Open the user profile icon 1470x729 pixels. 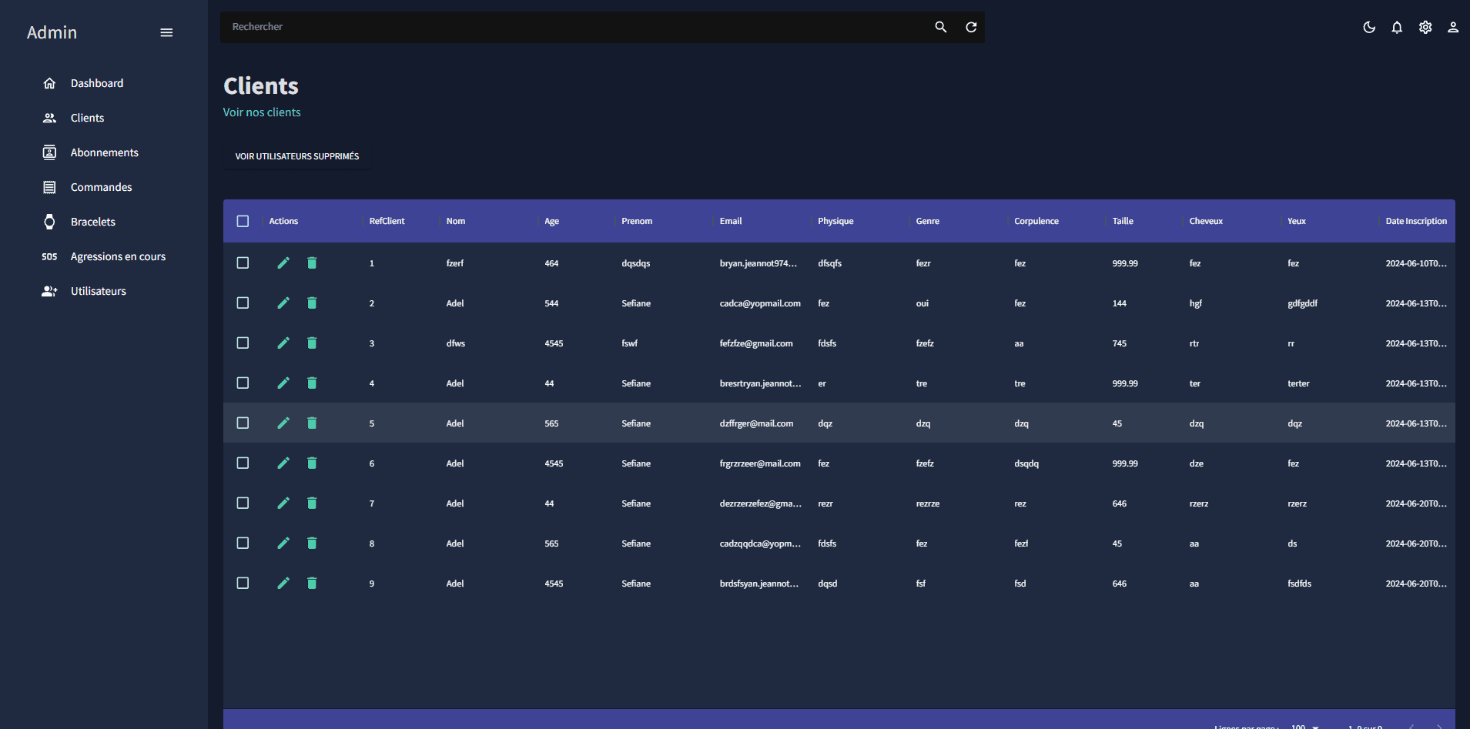click(1453, 27)
